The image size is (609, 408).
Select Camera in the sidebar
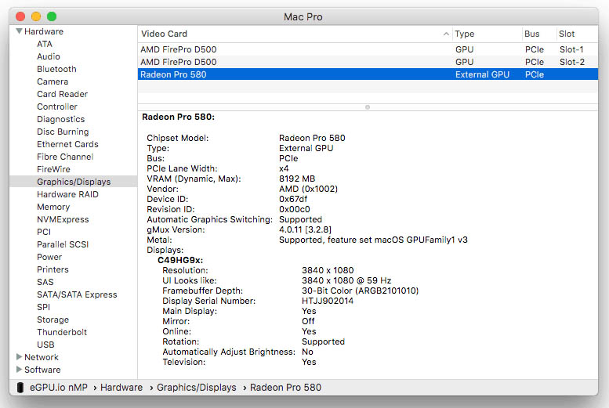tap(53, 81)
